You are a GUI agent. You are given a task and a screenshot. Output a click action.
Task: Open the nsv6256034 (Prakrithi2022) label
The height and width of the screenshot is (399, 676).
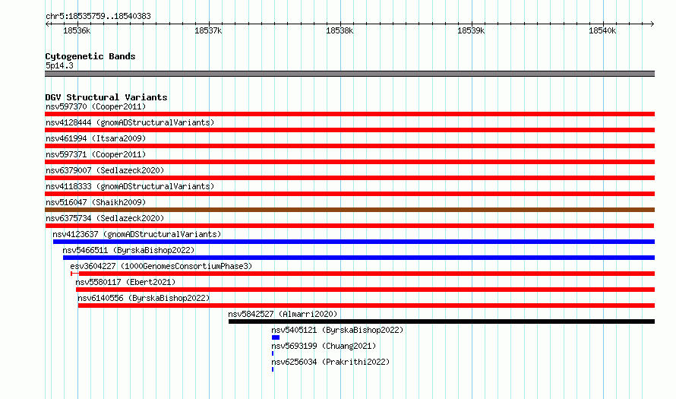click(330, 362)
